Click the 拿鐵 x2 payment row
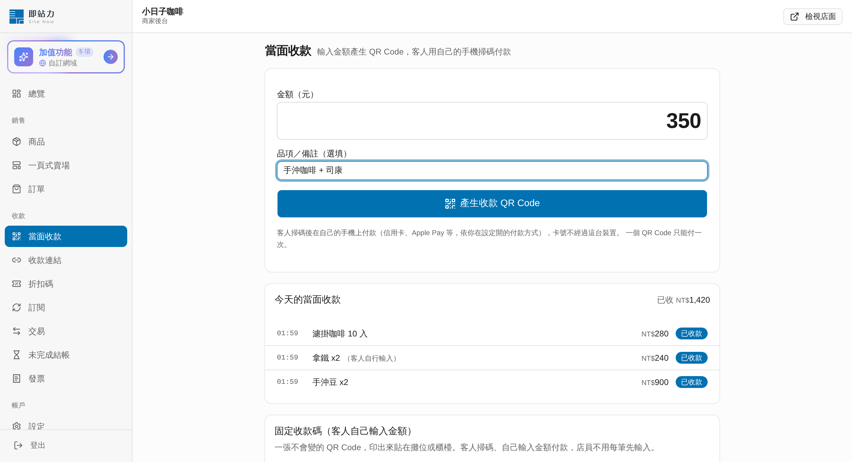 point(492,358)
